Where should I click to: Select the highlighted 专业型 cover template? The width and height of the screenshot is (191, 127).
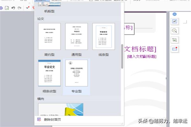pyautogui.click(x=76, y=73)
